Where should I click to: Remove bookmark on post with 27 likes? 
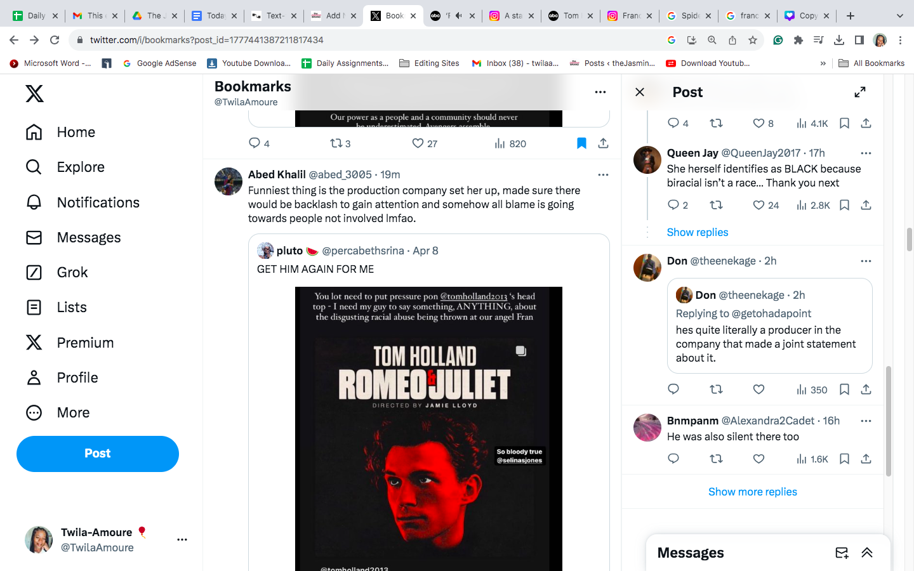[x=581, y=143]
